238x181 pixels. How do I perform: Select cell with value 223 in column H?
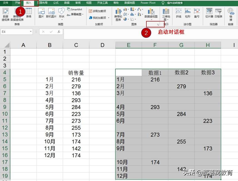coord(208,121)
